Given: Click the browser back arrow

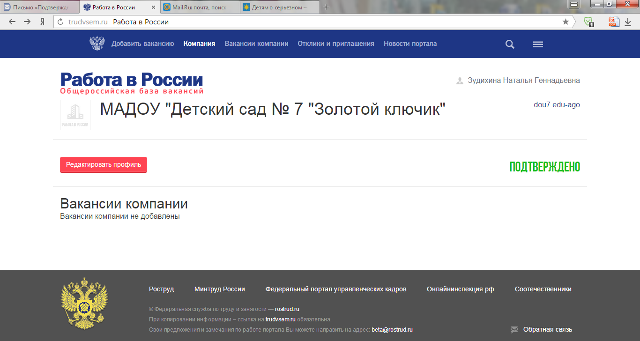Looking at the screenshot, I should pyautogui.click(x=12, y=22).
